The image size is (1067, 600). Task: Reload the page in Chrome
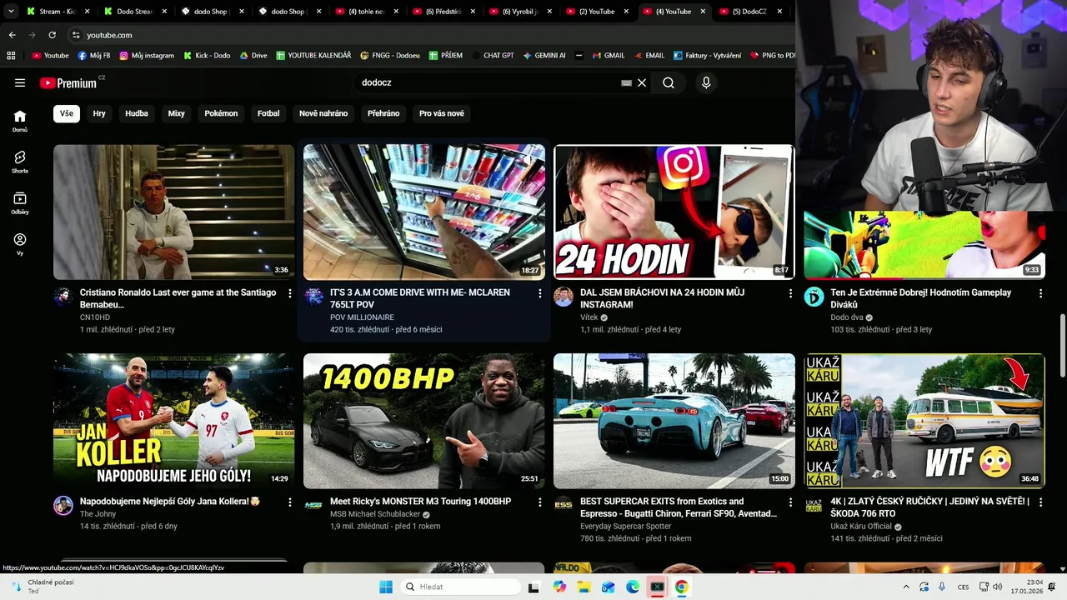click(x=52, y=35)
